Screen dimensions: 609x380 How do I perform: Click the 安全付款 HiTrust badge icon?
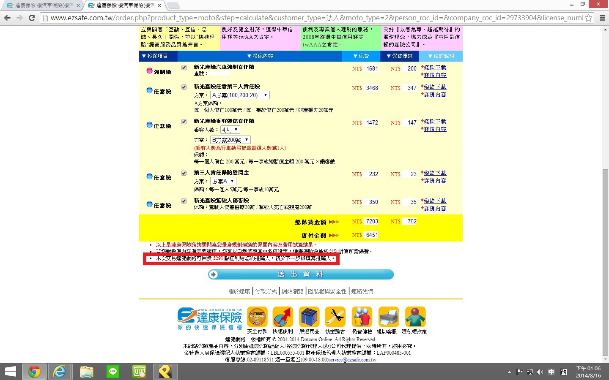257,317
